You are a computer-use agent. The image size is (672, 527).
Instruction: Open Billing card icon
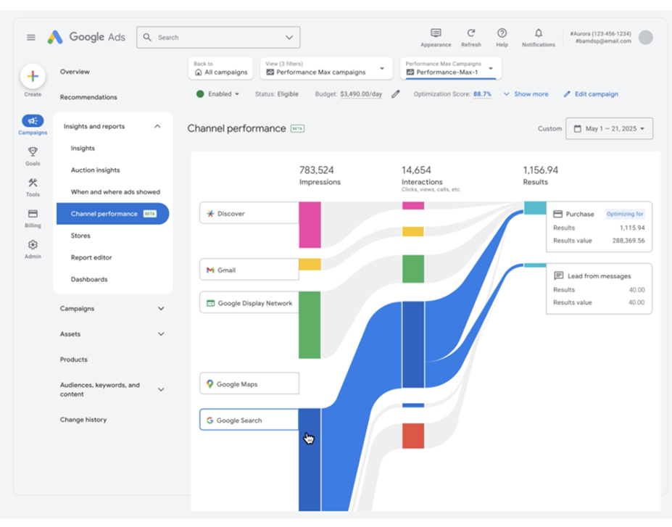click(x=33, y=214)
